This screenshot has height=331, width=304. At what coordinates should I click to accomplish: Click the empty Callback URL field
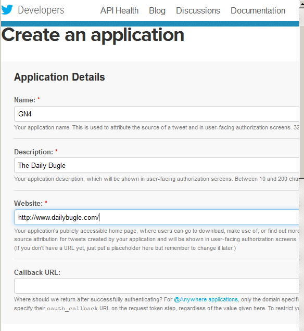click(157, 286)
